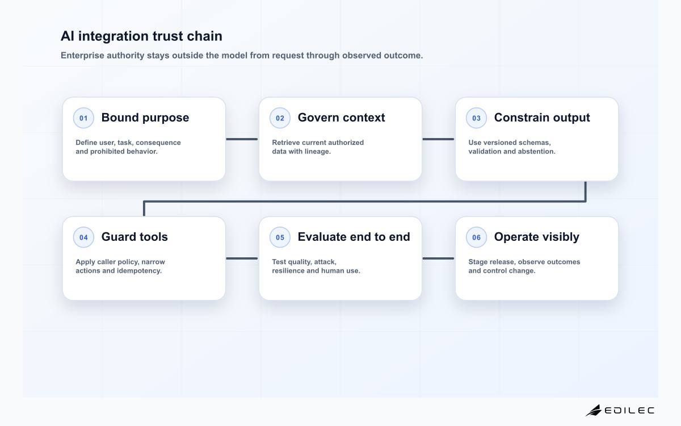The image size is (681, 426).
Task: Click the 02 step number badge
Action: [280, 118]
